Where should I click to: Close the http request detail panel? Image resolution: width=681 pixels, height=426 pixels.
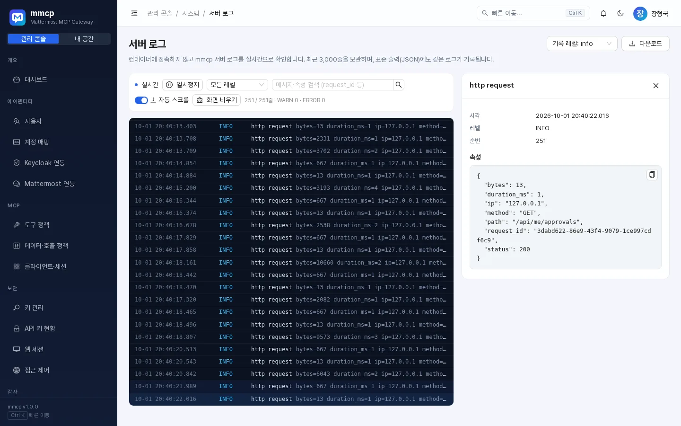tap(656, 86)
